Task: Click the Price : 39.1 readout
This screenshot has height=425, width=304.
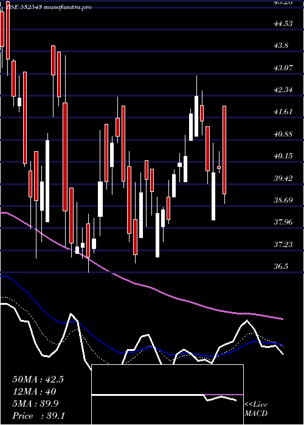Action: (x=38, y=416)
